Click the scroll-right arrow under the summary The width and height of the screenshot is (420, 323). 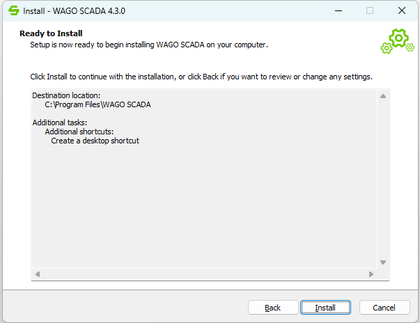pos(370,274)
